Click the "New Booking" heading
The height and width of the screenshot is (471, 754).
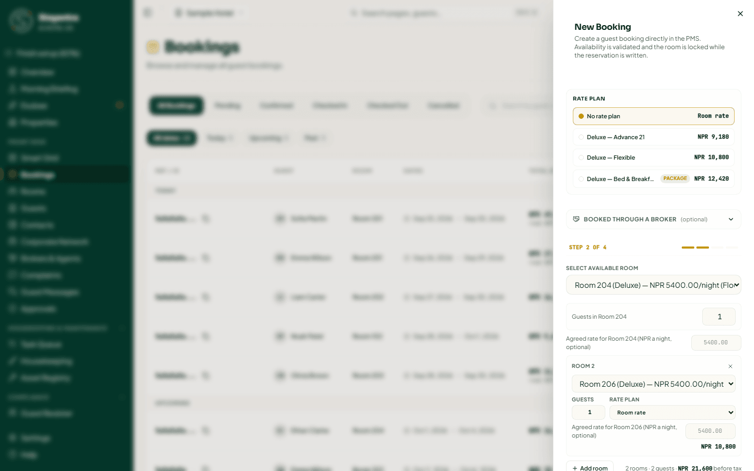coord(603,27)
